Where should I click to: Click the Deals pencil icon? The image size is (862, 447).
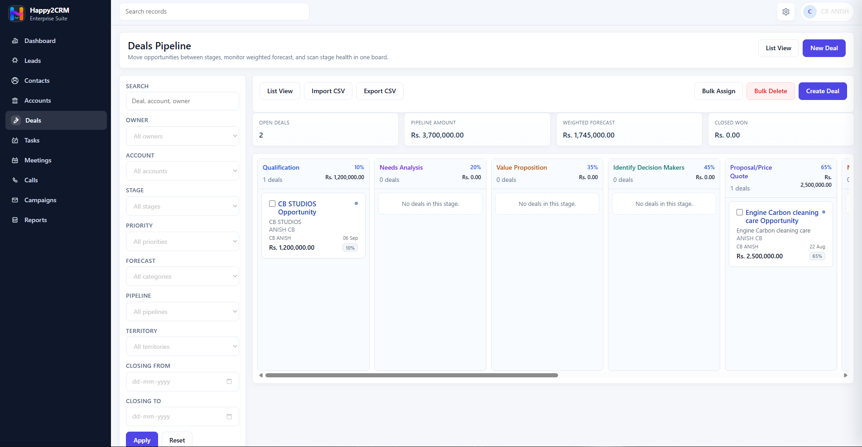(16, 120)
